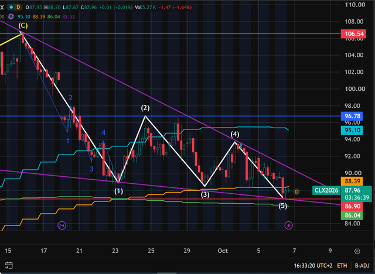Click the yellow (C) wave label
The width and height of the screenshot is (375, 274).
[x=23, y=25]
